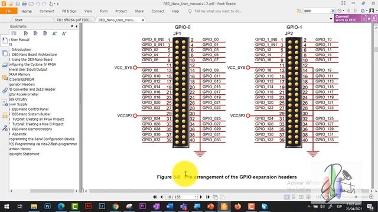The height and width of the screenshot is (212, 378).
Task: Select the 'DE0-Nano System Builder' bookmark
Action: (x=31, y=114)
